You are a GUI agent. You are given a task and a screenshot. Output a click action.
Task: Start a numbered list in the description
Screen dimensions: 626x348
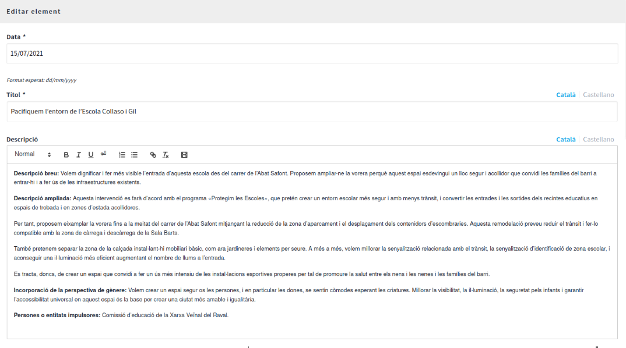point(122,155)
